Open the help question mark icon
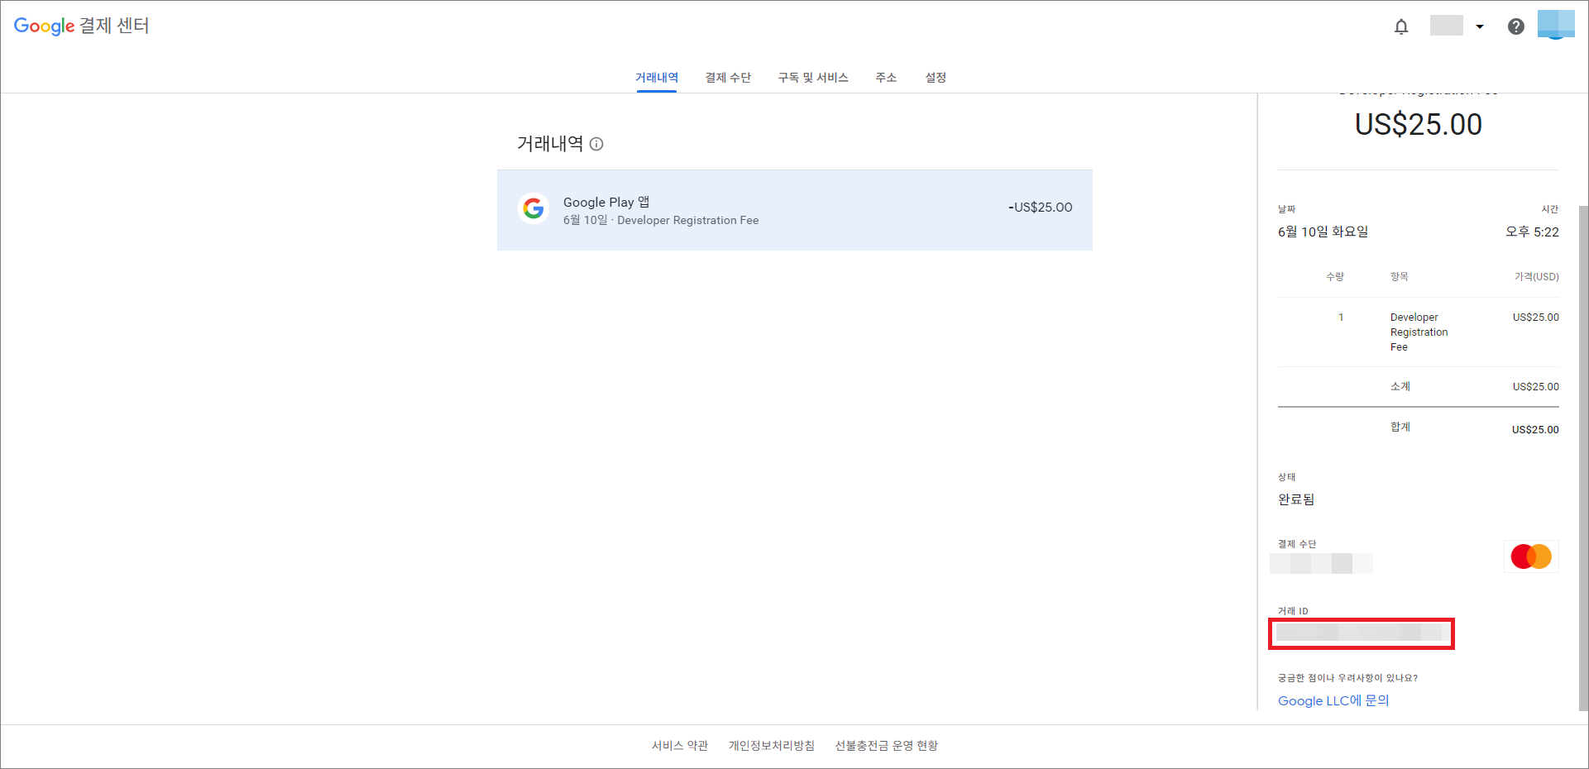This screenshot has height=769, width=1589. point(1515,26)
